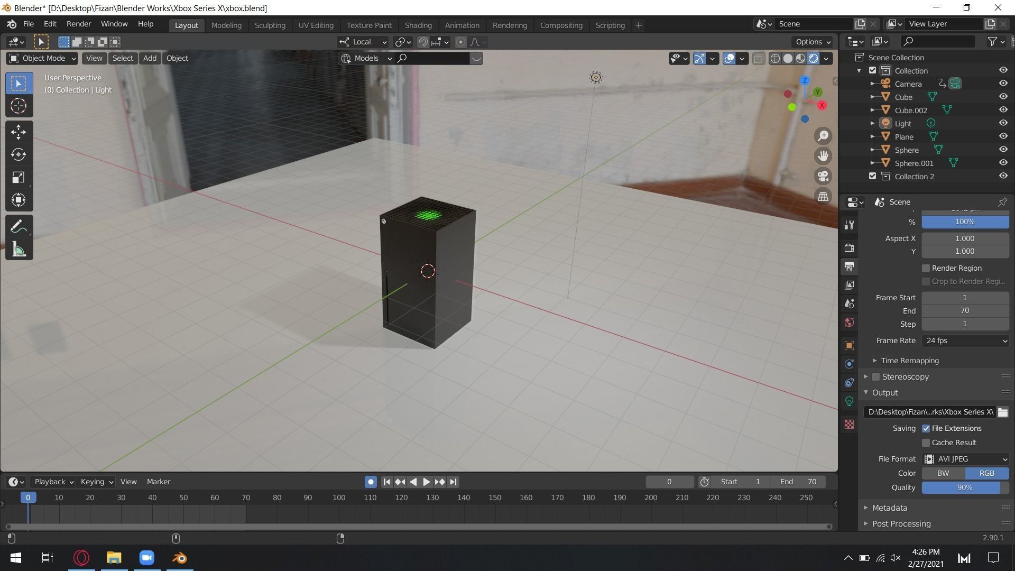Select the Move tool
The width and height of the screenshot is (1015, 571).
pyautogui.click(x=19, y=132)
